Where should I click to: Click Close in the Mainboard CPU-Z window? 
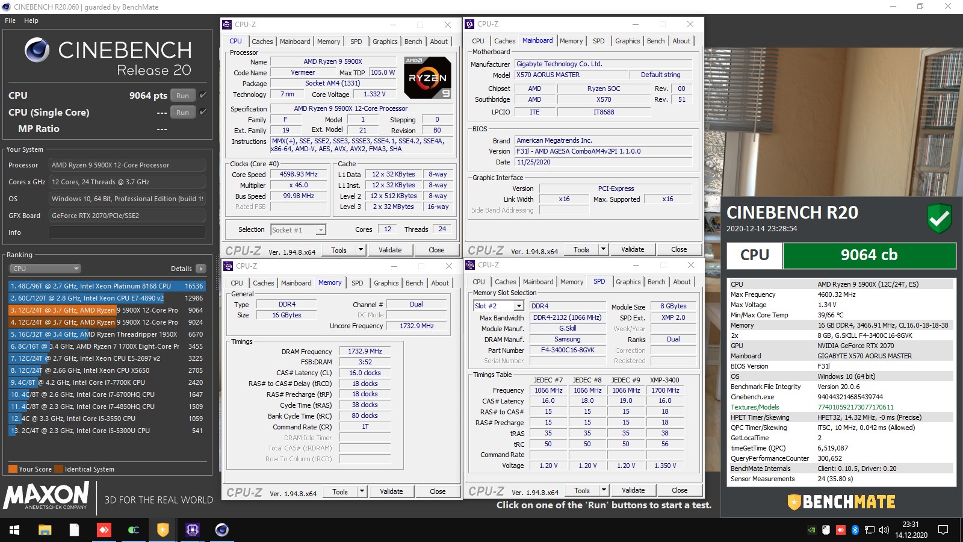tap(679, 249)
